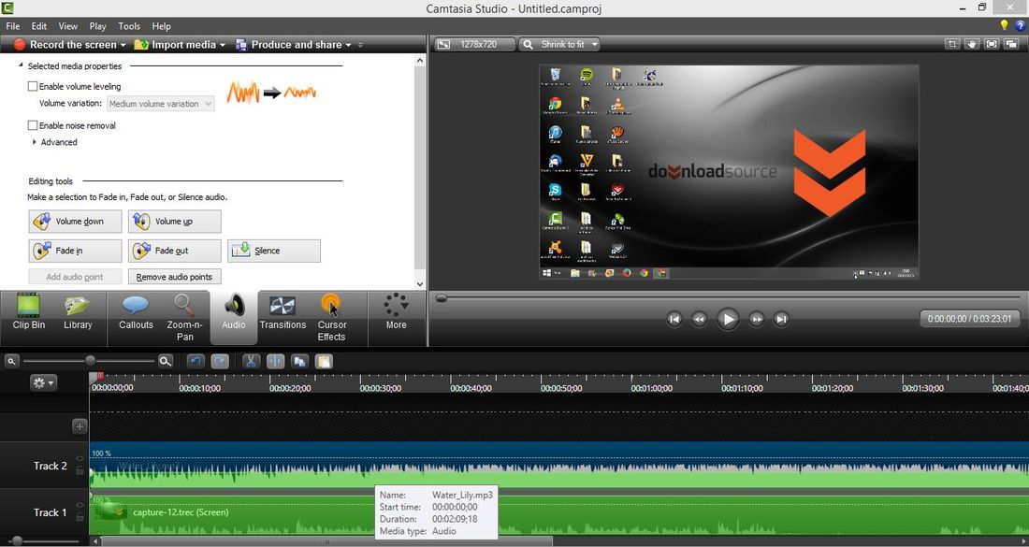Click the Redo arrow in timeline toolbar

220,361
